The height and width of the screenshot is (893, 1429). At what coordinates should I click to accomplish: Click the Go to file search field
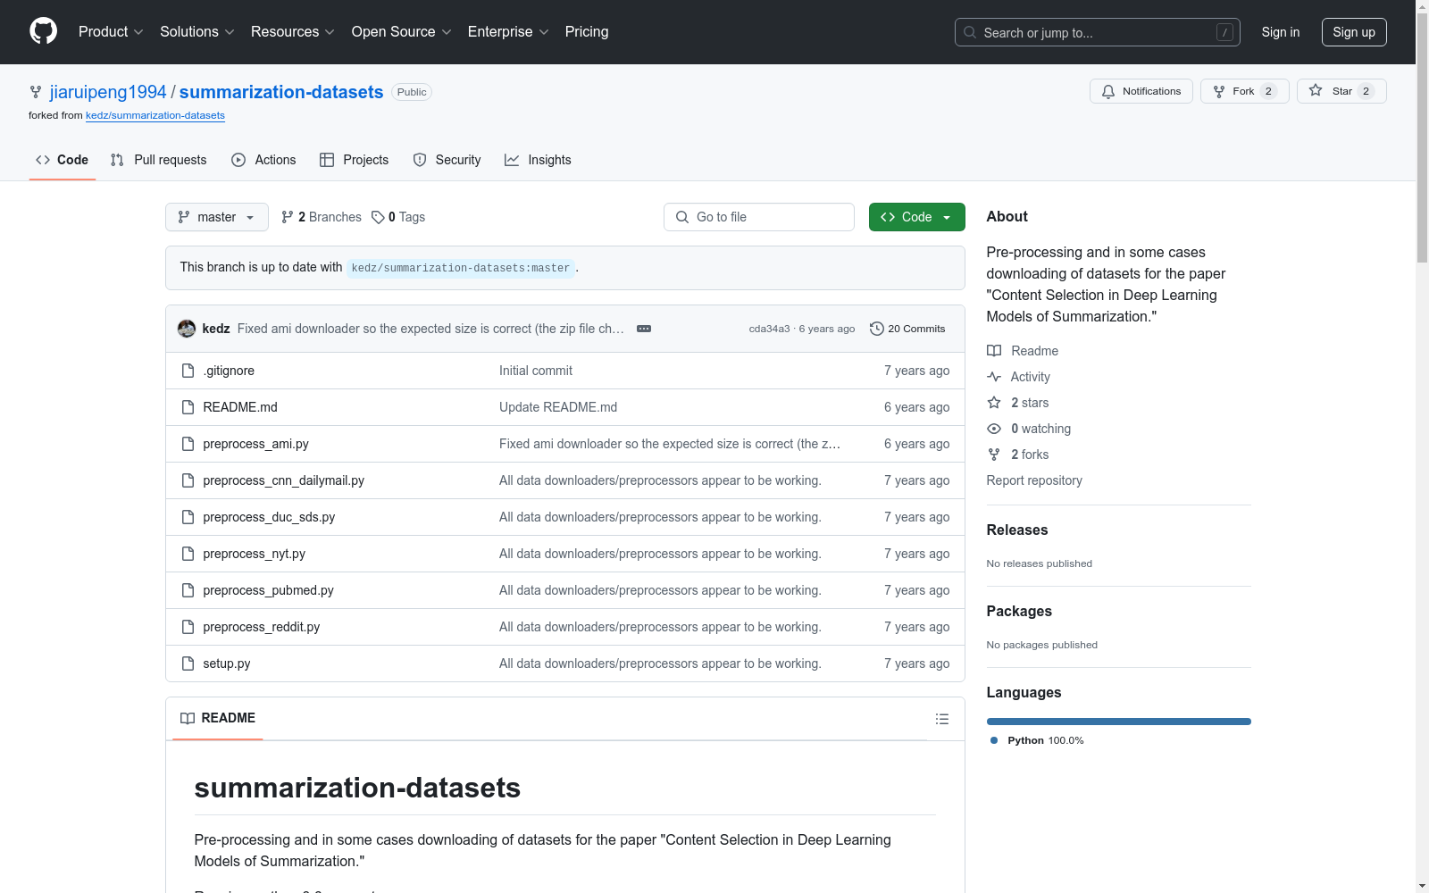pyautogui.click(x=759, y=217)
